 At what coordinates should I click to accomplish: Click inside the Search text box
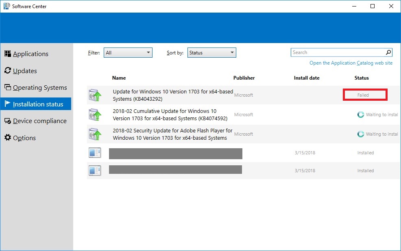click(x=338, y=52)
